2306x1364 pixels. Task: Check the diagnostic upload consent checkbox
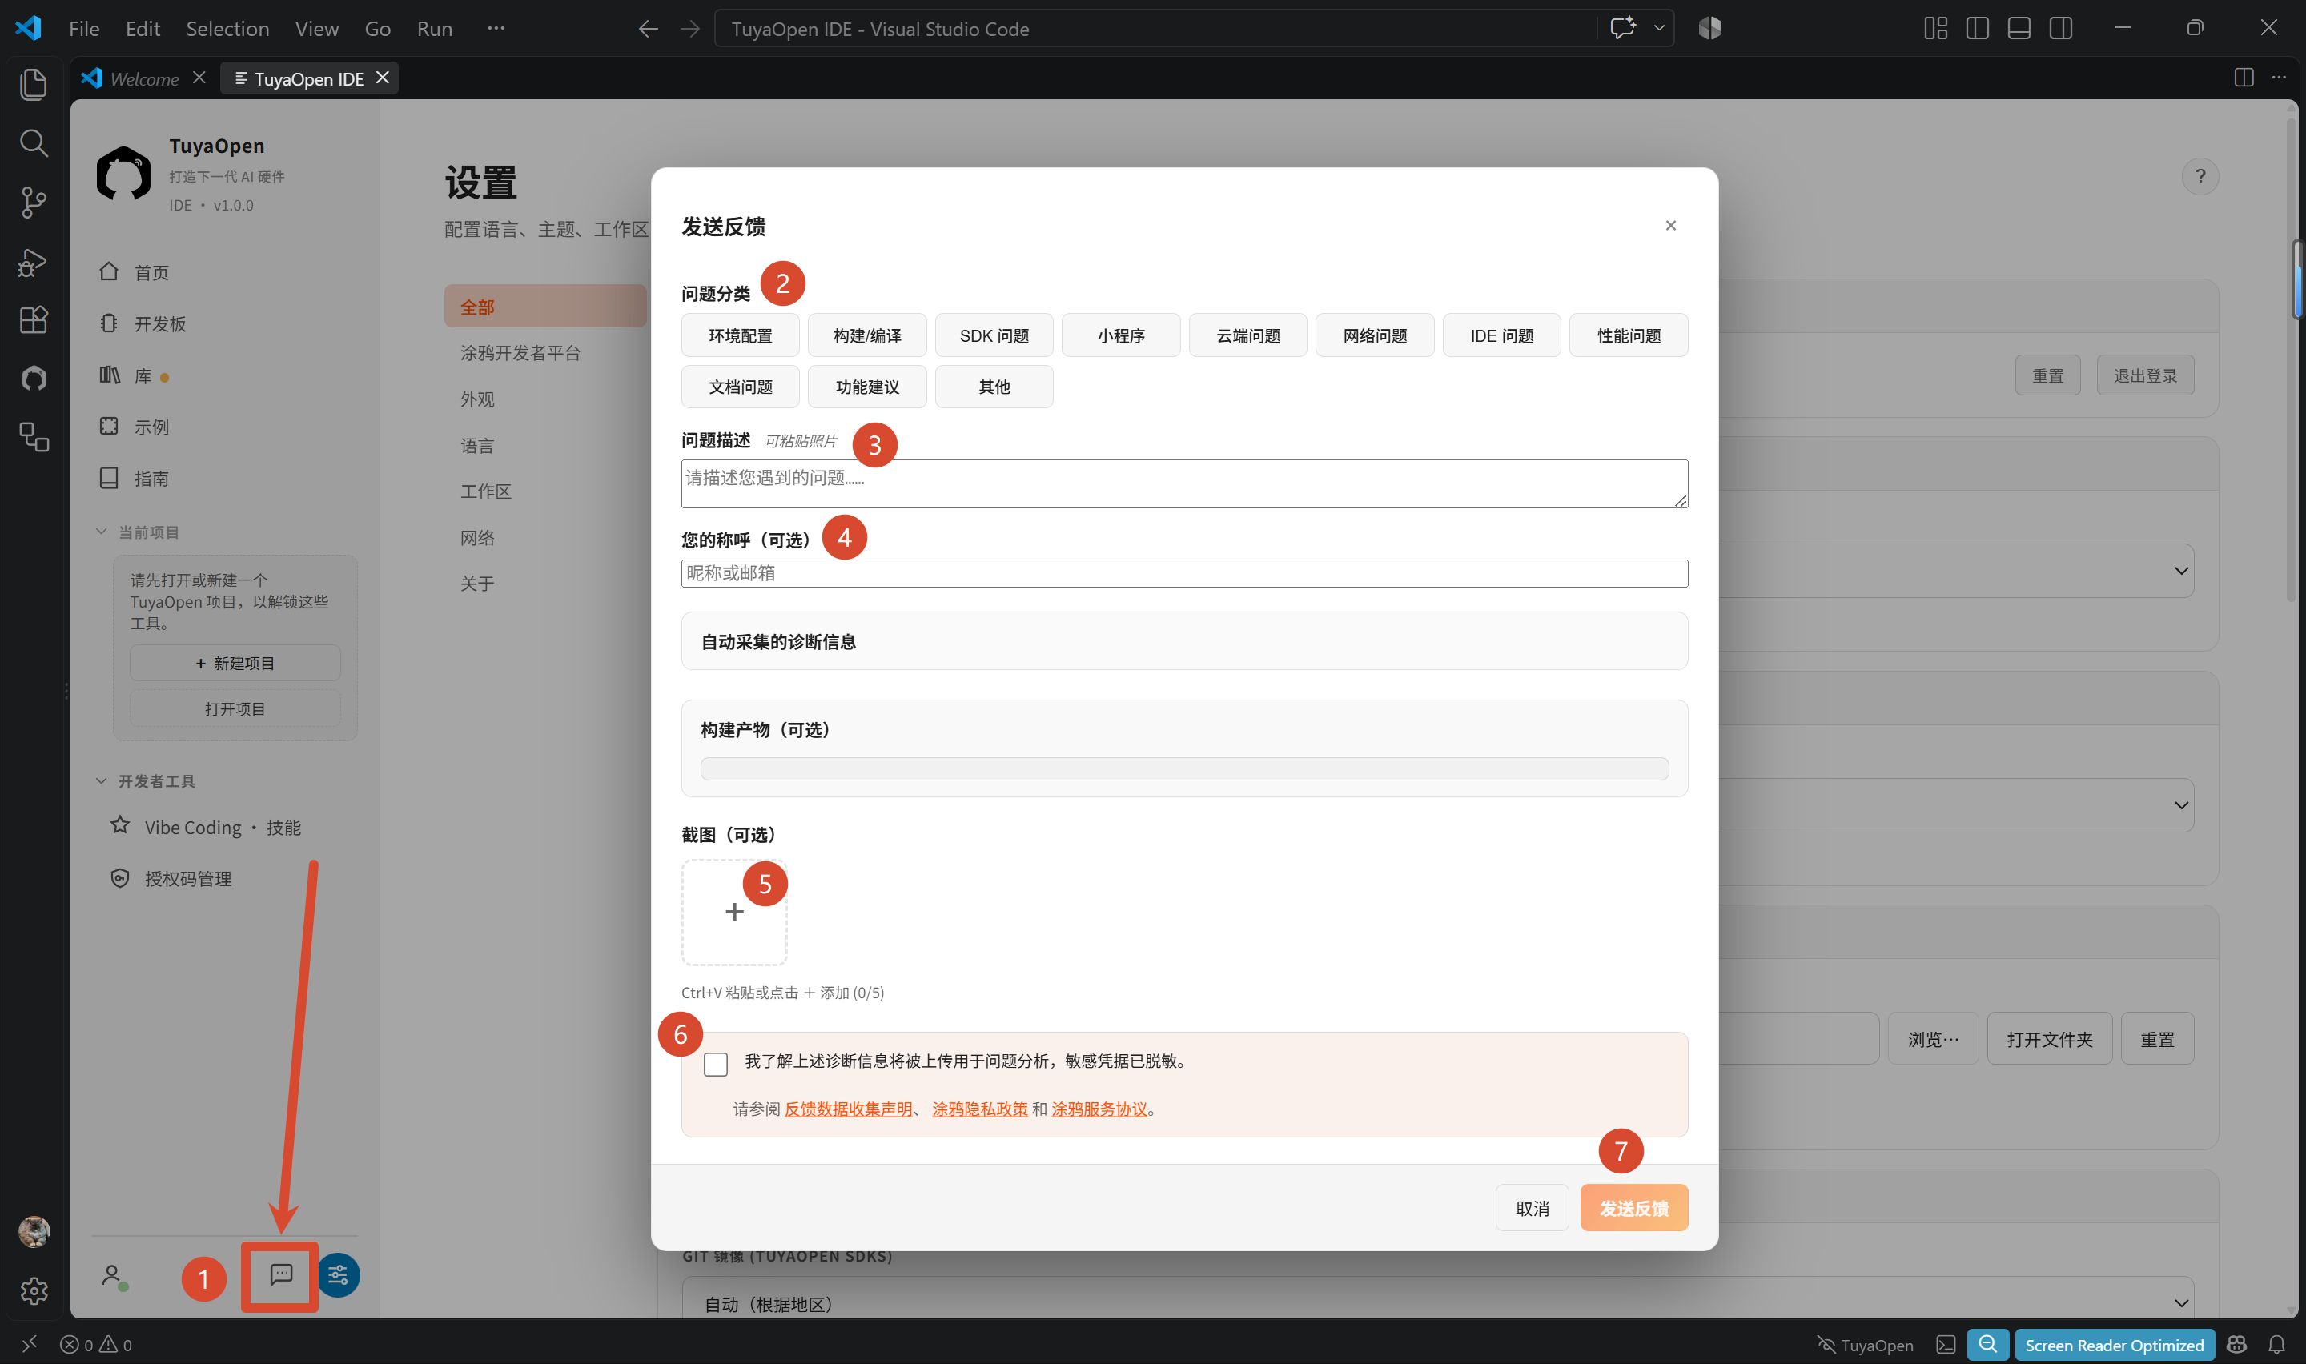click(715, 1064)
